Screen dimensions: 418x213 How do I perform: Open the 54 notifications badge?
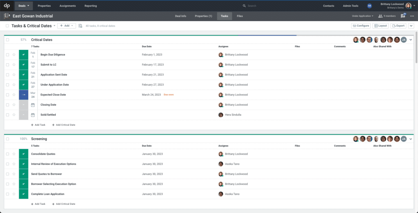(x=369, y=6)
